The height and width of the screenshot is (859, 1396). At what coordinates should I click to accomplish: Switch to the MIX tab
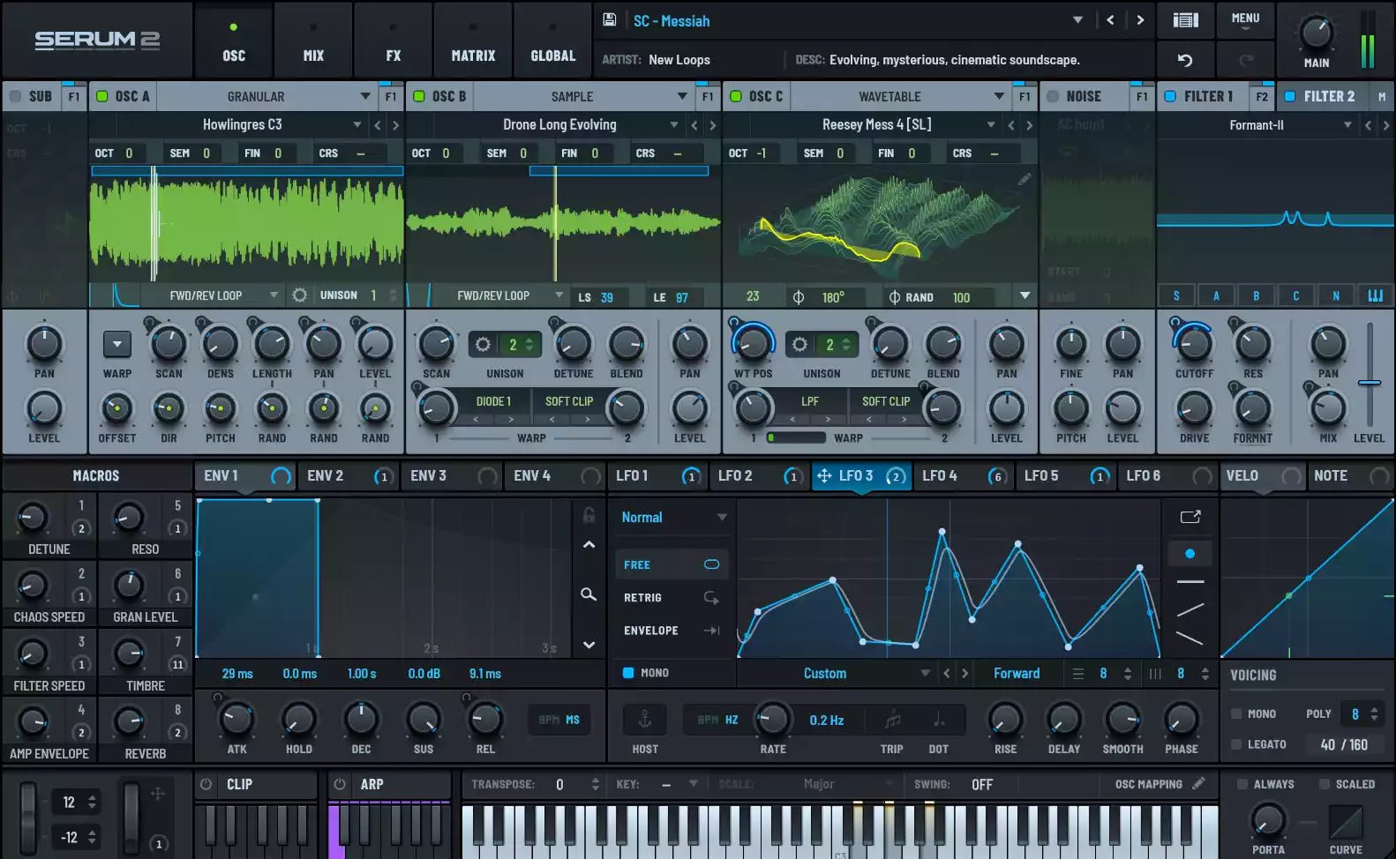(x=313, y=41)
